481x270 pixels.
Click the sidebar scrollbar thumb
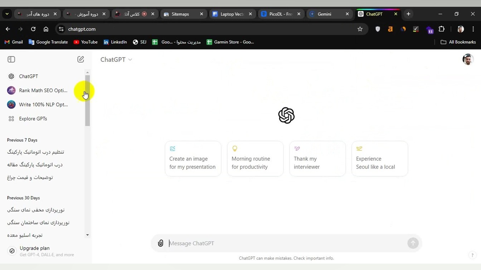pyautogui.click(x=87, y=101)
